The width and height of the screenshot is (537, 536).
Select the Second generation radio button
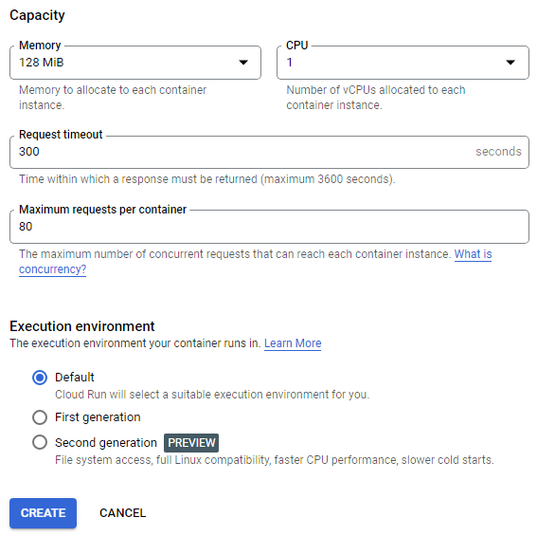click(40, 442)
